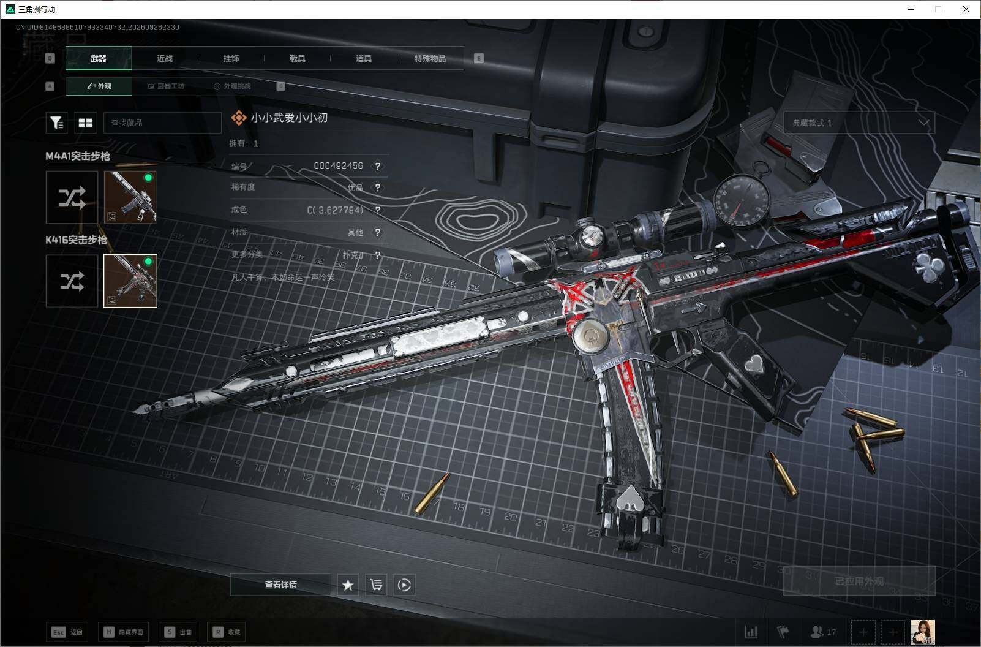Screen dimensions: 981x647
Task: Click the 查看详情 button
Action: tap(280, 585)
